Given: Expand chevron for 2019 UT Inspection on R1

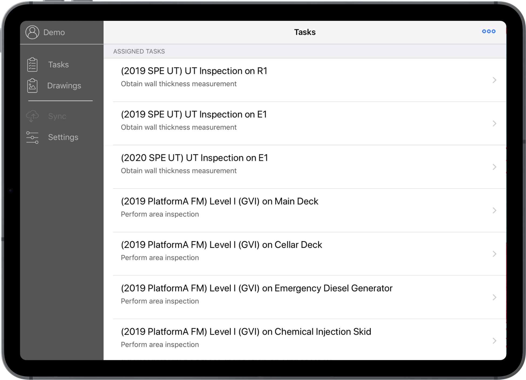Looking at the screenshot, I should coord(494,80).
